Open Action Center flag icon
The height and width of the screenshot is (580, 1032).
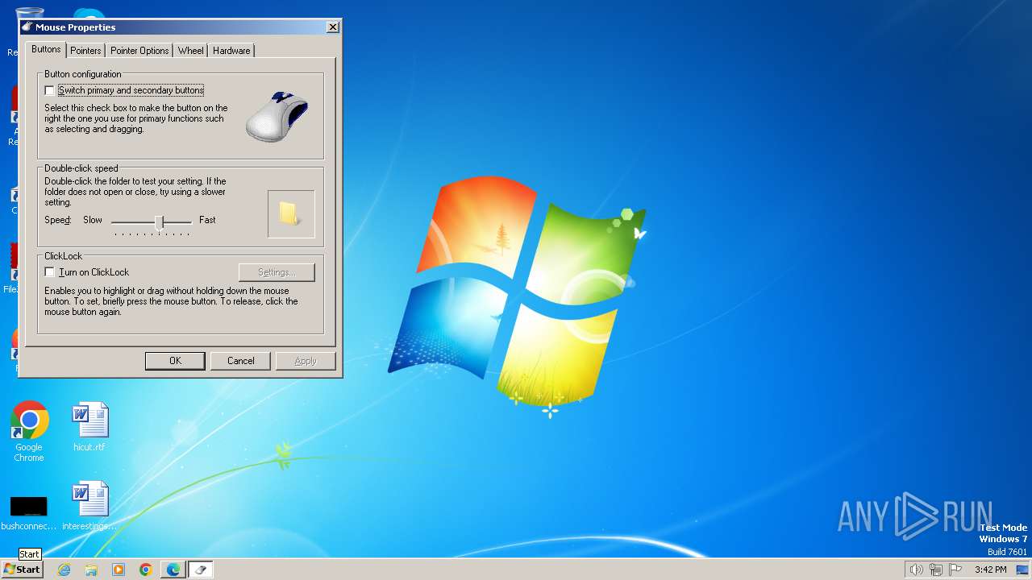956,570
